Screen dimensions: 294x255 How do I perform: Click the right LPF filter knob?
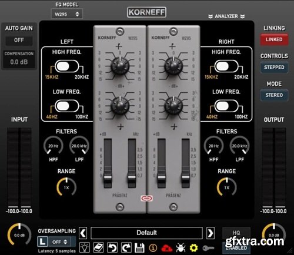239,146
